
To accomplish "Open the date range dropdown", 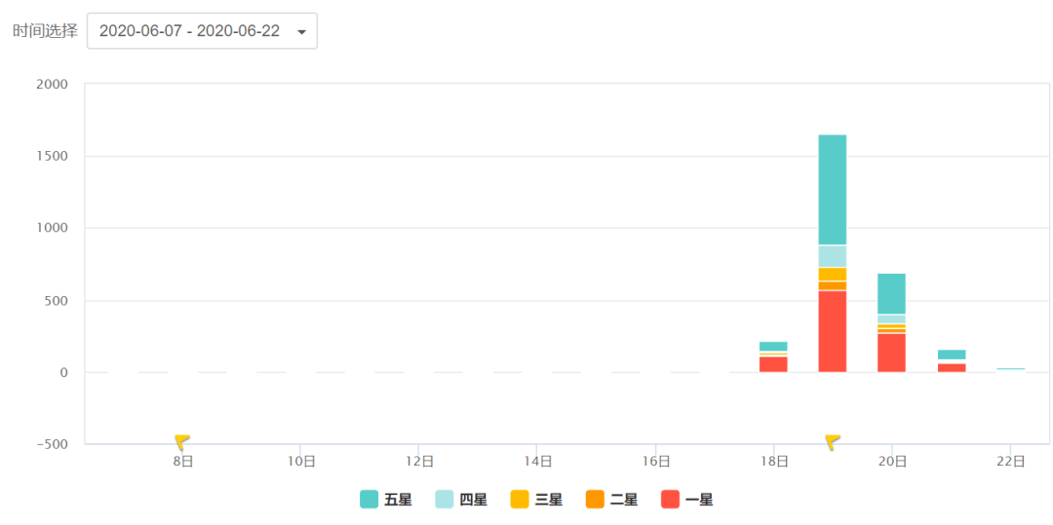I will pyautogui.click(x=202, y=31).
